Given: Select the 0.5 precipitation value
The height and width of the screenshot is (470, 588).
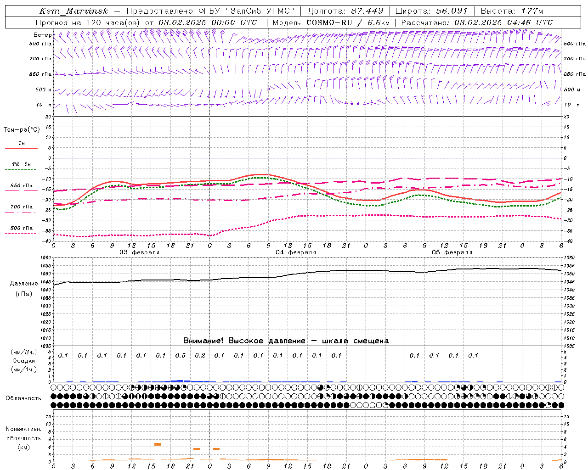Looking at the screenshot, I should 180,355.
